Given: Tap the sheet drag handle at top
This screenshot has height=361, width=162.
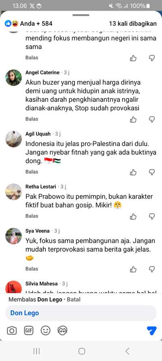Looking at the screenshot, I should click(x=81, y=15).
